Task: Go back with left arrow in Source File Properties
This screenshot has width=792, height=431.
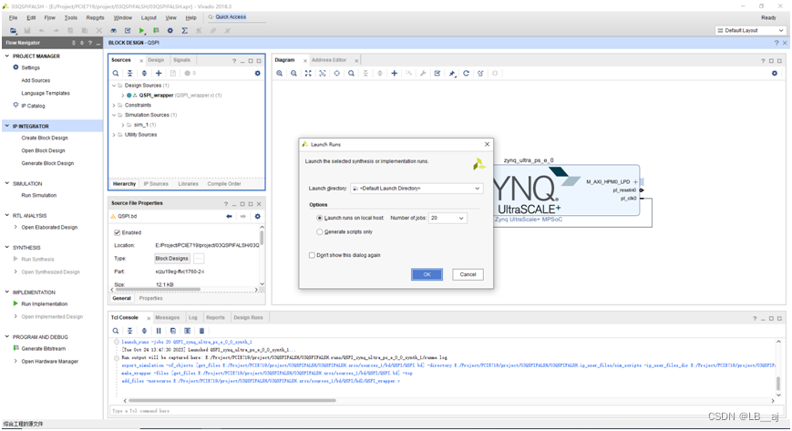Action: pos(230,216)
